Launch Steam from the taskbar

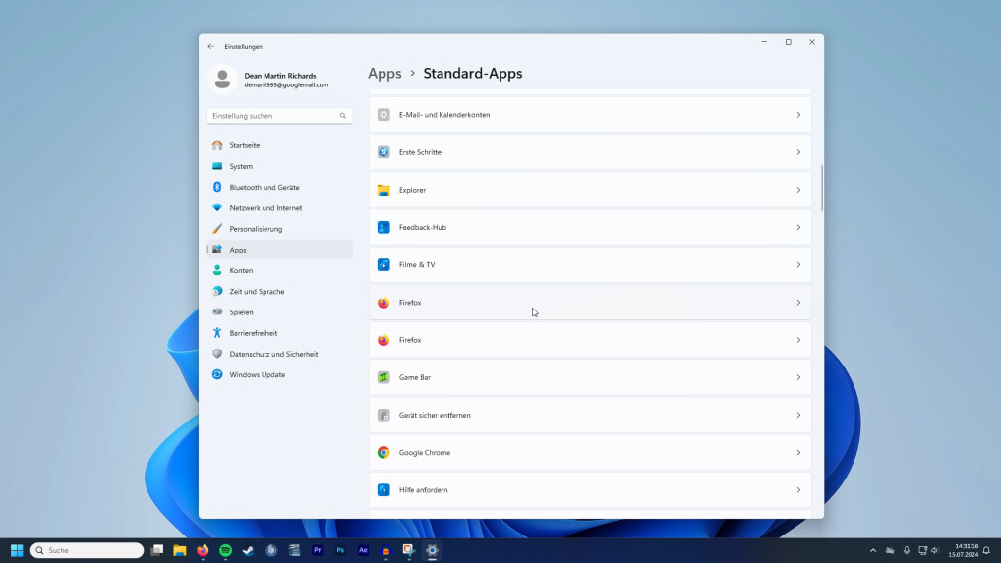click(x=248, y=551)
